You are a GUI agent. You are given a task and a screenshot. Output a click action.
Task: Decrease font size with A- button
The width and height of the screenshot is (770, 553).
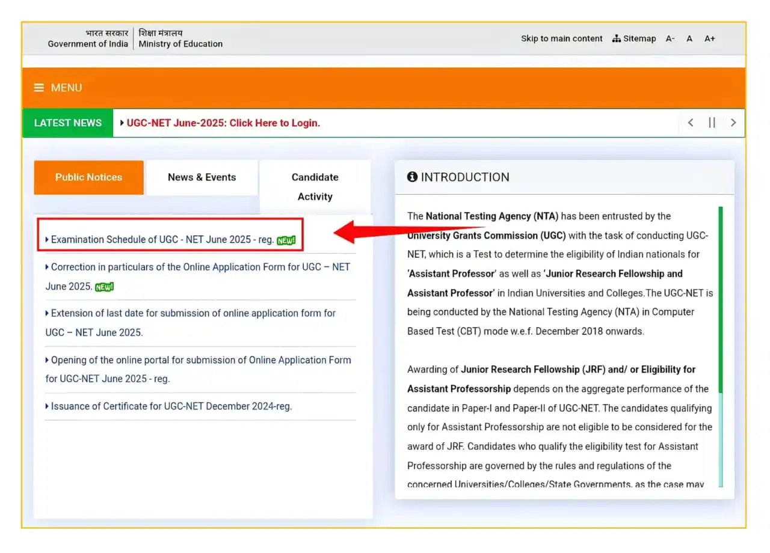670,38
